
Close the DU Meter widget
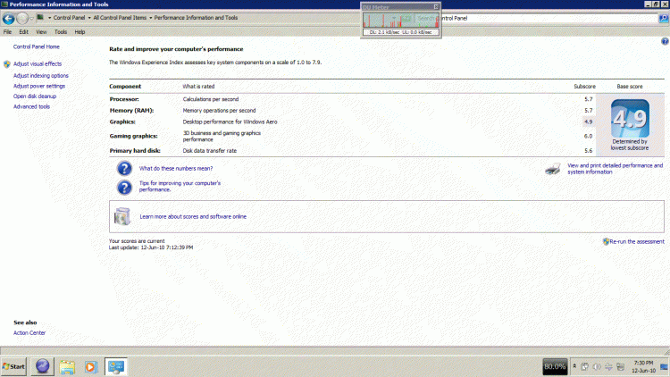436,7
